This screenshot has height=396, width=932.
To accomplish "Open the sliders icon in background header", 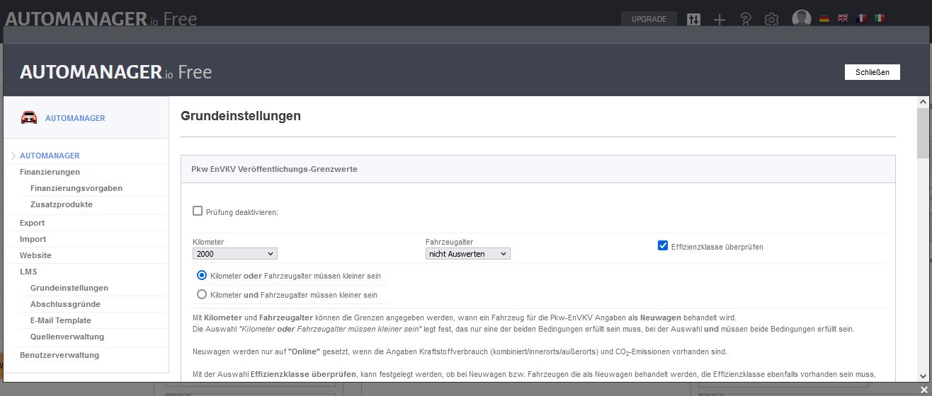I will pos(694,19).
